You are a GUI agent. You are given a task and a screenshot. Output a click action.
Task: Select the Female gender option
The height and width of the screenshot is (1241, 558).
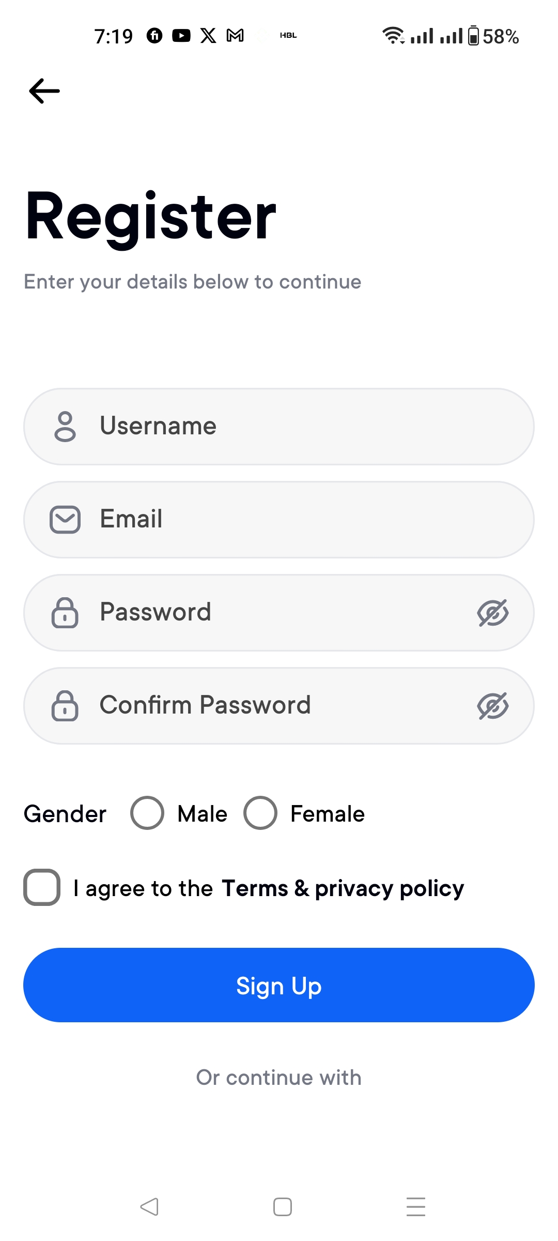pyautogui.click(x=260, y=813)
